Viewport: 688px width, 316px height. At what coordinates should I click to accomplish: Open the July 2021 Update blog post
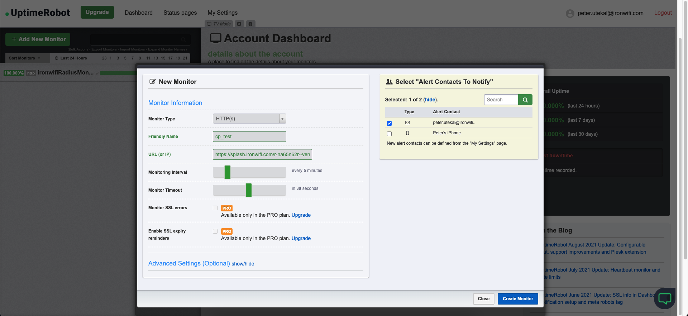[602, 273]
